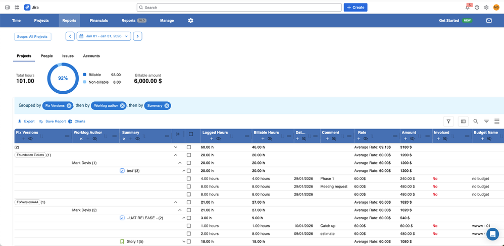Open the gear settings in the blue navigation bar

190,21
